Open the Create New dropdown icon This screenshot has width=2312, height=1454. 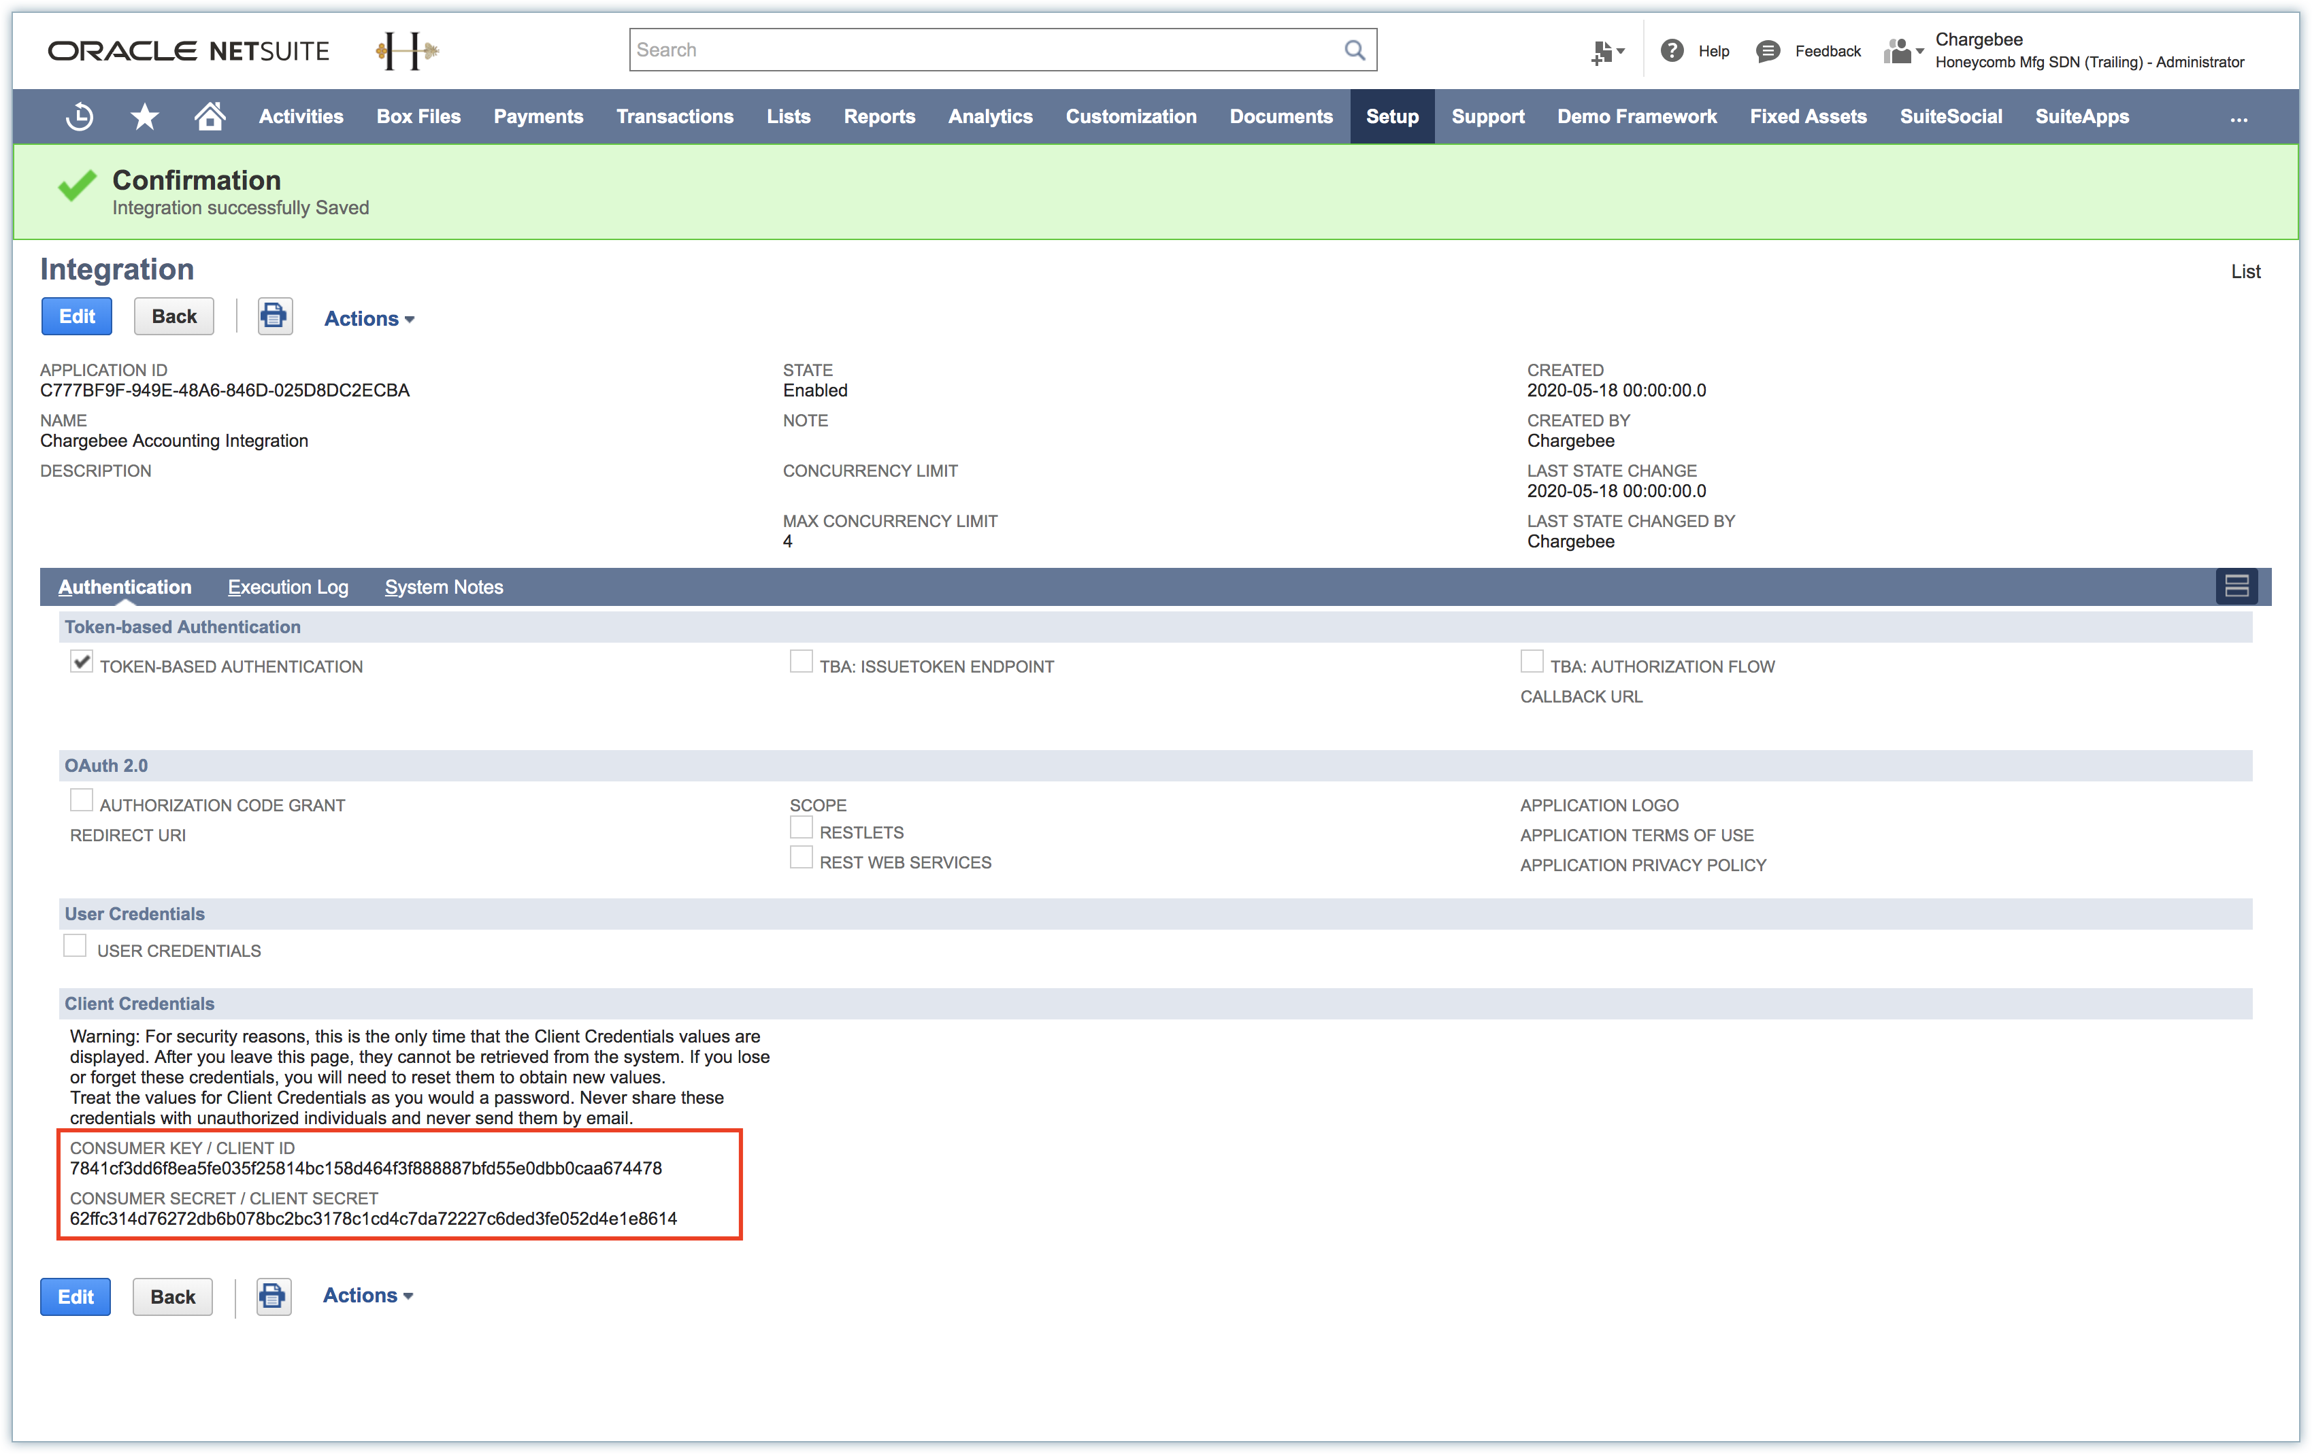(x=1606, y=51)
